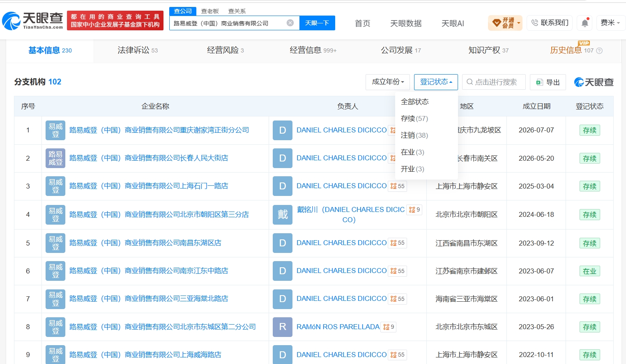Open the RAMóN ROS PARELLADA person link
This screenshot has width=626, height=364.
point(338,327)
